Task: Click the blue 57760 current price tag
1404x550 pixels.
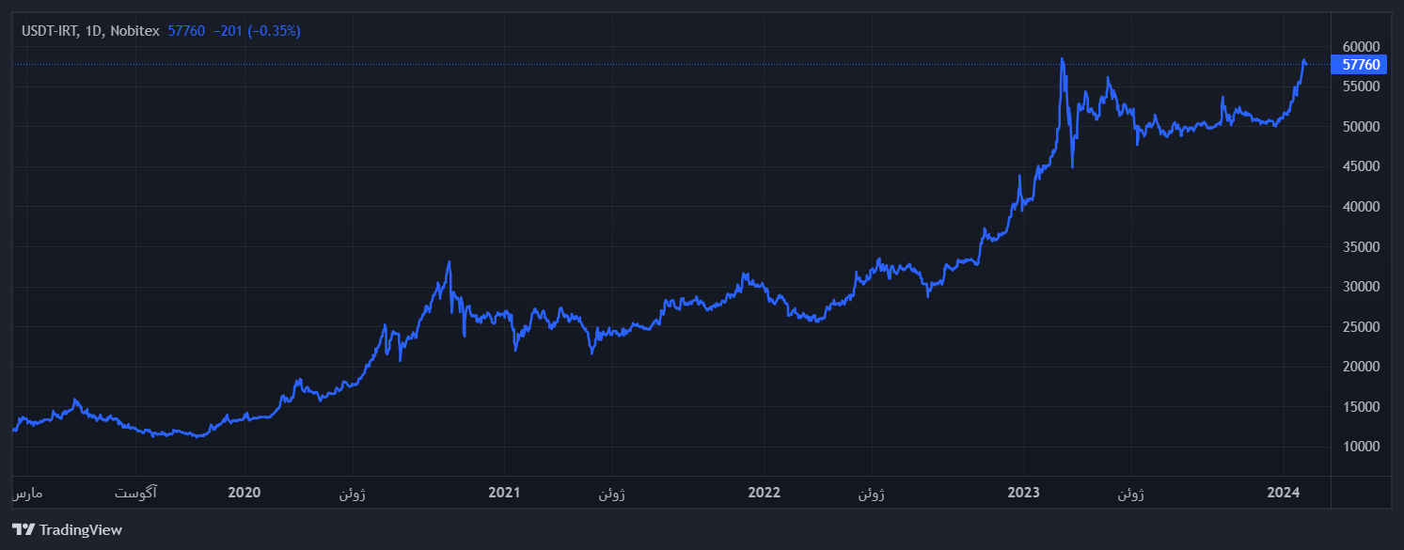Action: coord(1360,65)
